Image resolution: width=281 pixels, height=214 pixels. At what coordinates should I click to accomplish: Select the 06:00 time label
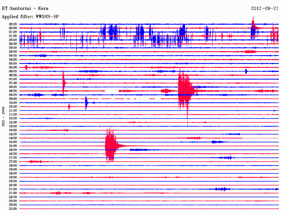point(13,71)
